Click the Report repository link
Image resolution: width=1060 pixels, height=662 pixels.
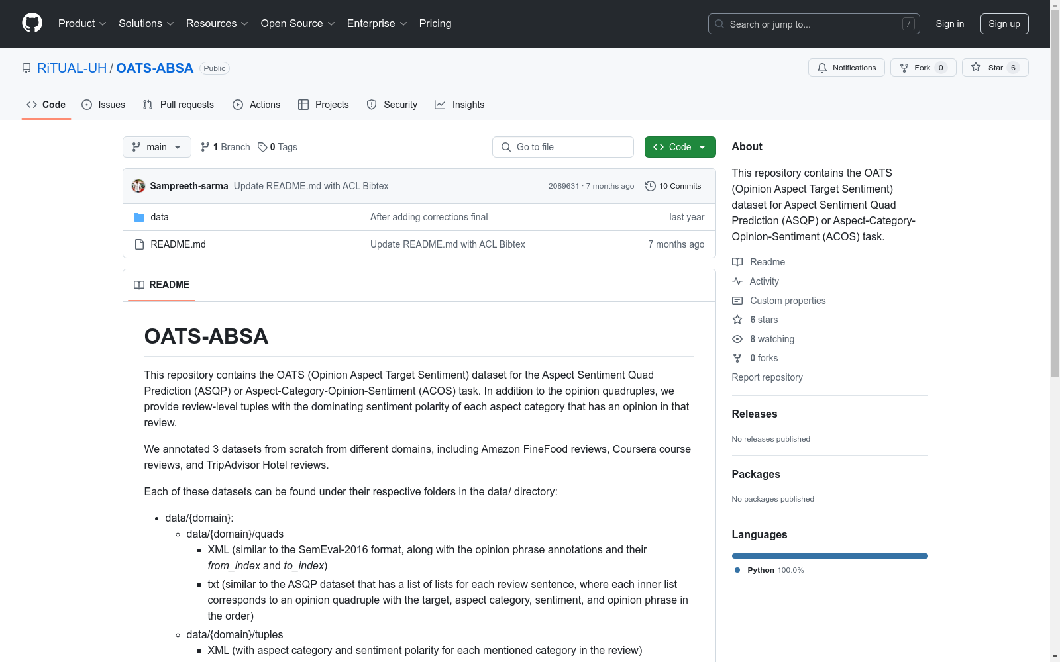767,377
